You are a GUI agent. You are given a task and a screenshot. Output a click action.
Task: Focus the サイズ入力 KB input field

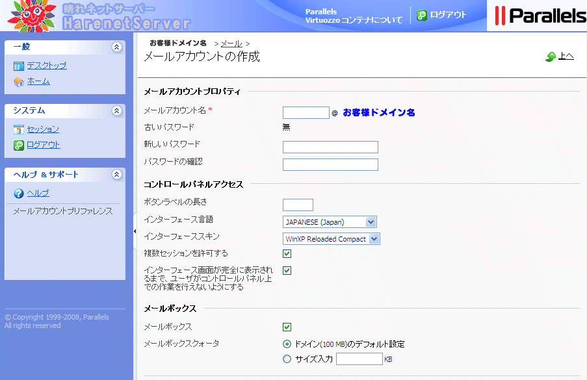click(x=359, y=359)
